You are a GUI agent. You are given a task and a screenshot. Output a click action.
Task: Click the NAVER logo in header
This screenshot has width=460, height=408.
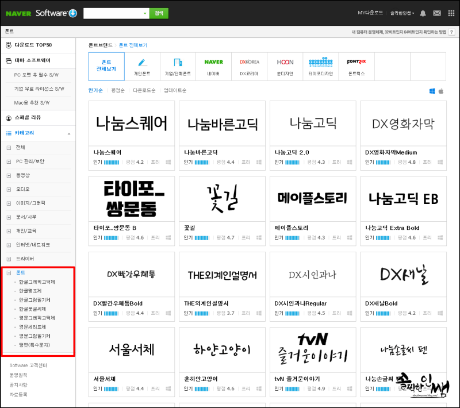pos(18,13)
